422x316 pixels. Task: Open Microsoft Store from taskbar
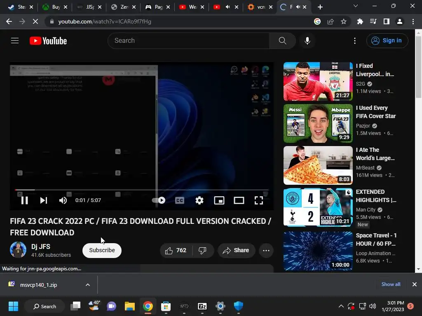click(166, 306)
